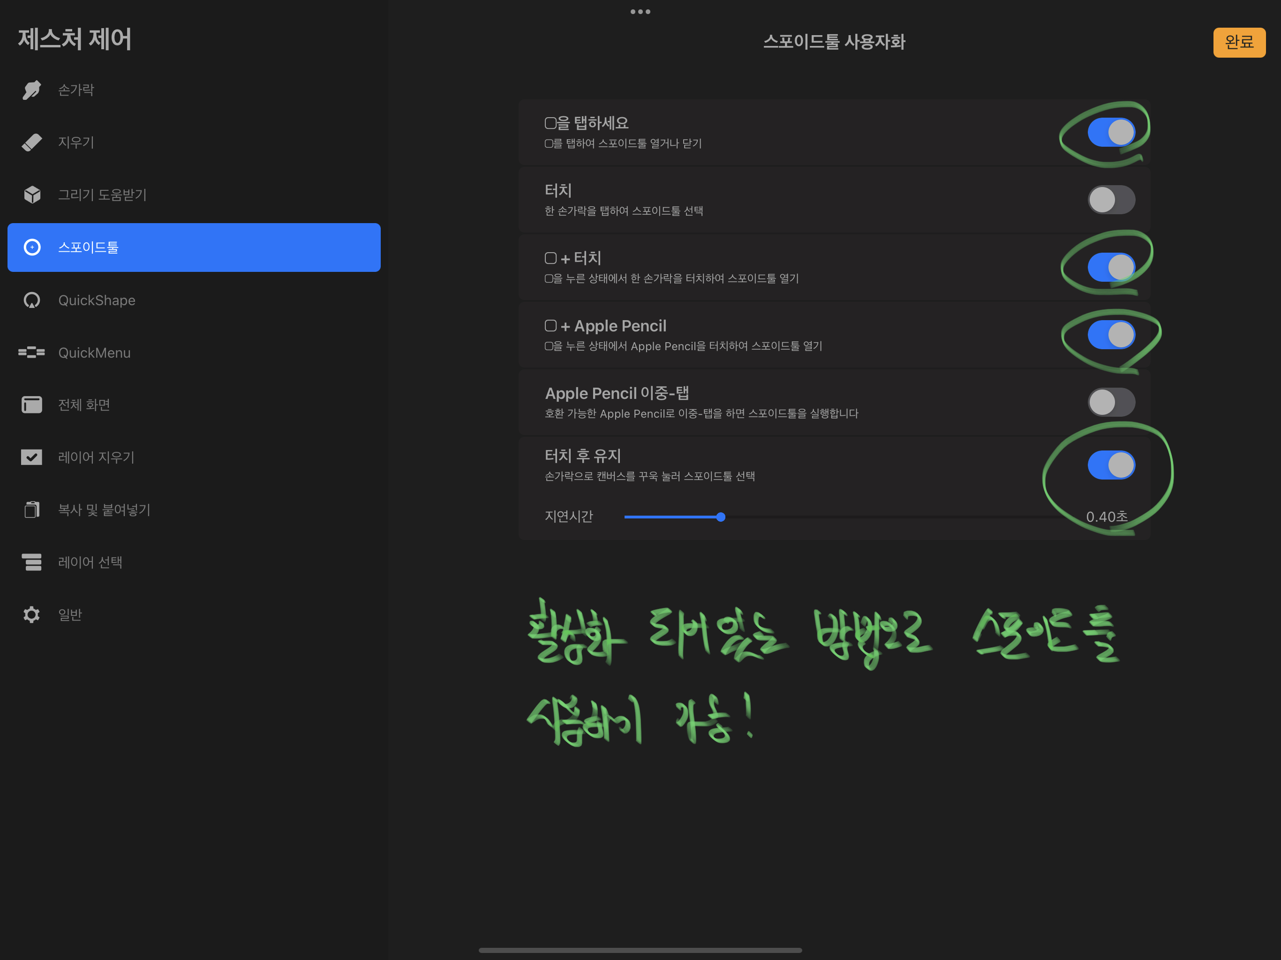Grab the three-dot panel handle
Viewport: 1281px width, 960px height.
click(640, 11)
